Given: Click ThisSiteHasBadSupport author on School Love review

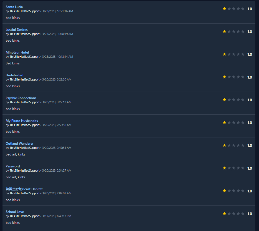Looking at the screenshot, I should click(25, 216).
